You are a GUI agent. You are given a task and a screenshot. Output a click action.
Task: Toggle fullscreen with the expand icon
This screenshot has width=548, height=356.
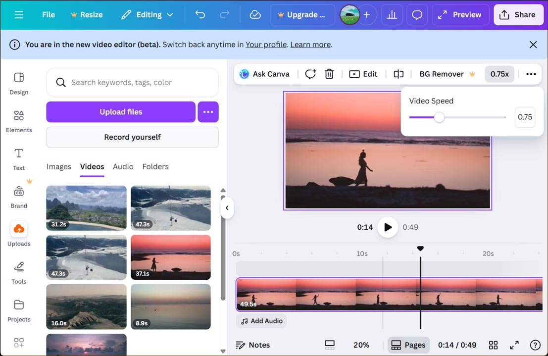[x=514, y=345]
